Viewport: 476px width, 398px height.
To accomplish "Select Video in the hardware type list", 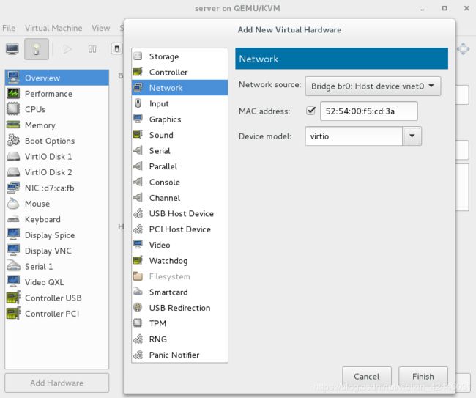I will point(179,245).
